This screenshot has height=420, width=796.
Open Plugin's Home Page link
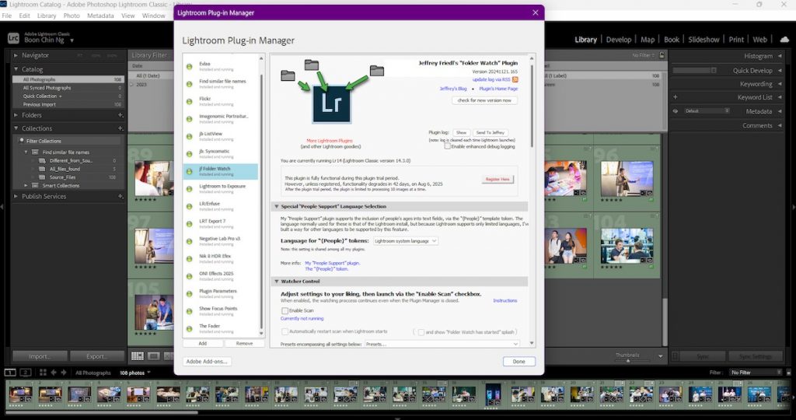[x=498, y=89]
